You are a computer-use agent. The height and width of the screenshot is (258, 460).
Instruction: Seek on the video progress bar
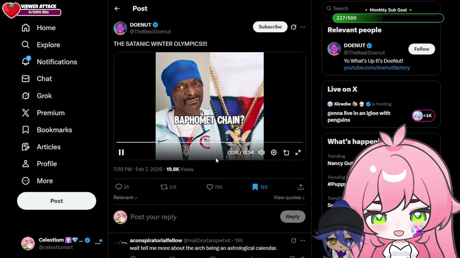click(210, 143)
